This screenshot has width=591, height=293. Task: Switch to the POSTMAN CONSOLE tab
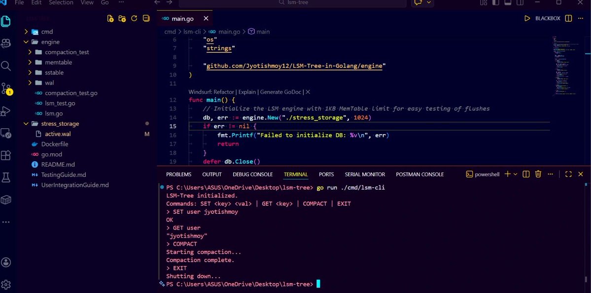tap(420, 174)
